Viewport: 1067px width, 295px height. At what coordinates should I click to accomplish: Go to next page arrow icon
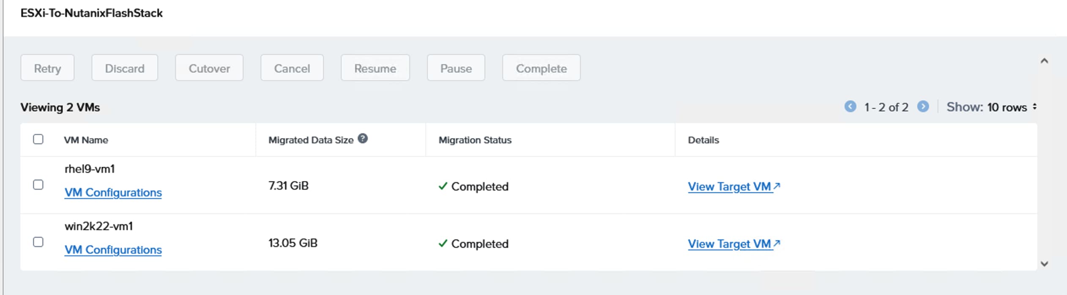923,107
